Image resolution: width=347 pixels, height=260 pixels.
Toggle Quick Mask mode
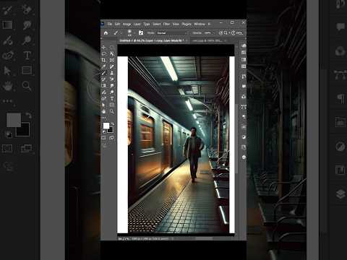tap(103, 138)
